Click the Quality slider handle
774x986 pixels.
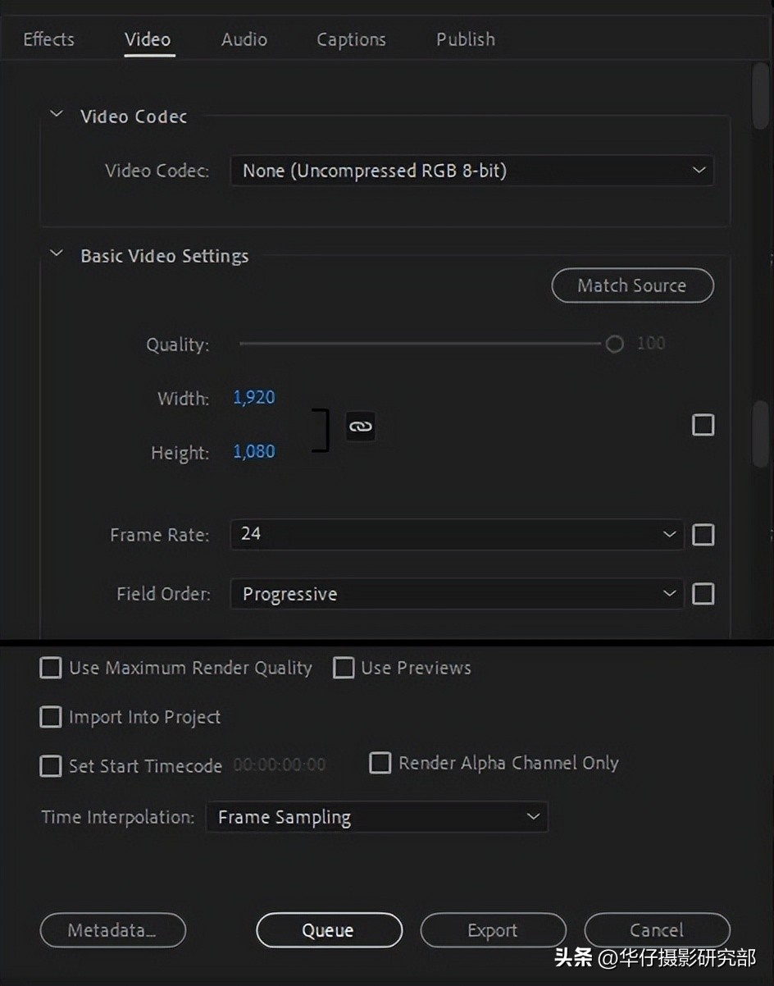click(x=614, y=345)
